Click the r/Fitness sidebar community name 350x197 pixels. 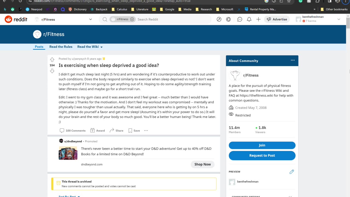pyautogui.click(x=251, y=75)
